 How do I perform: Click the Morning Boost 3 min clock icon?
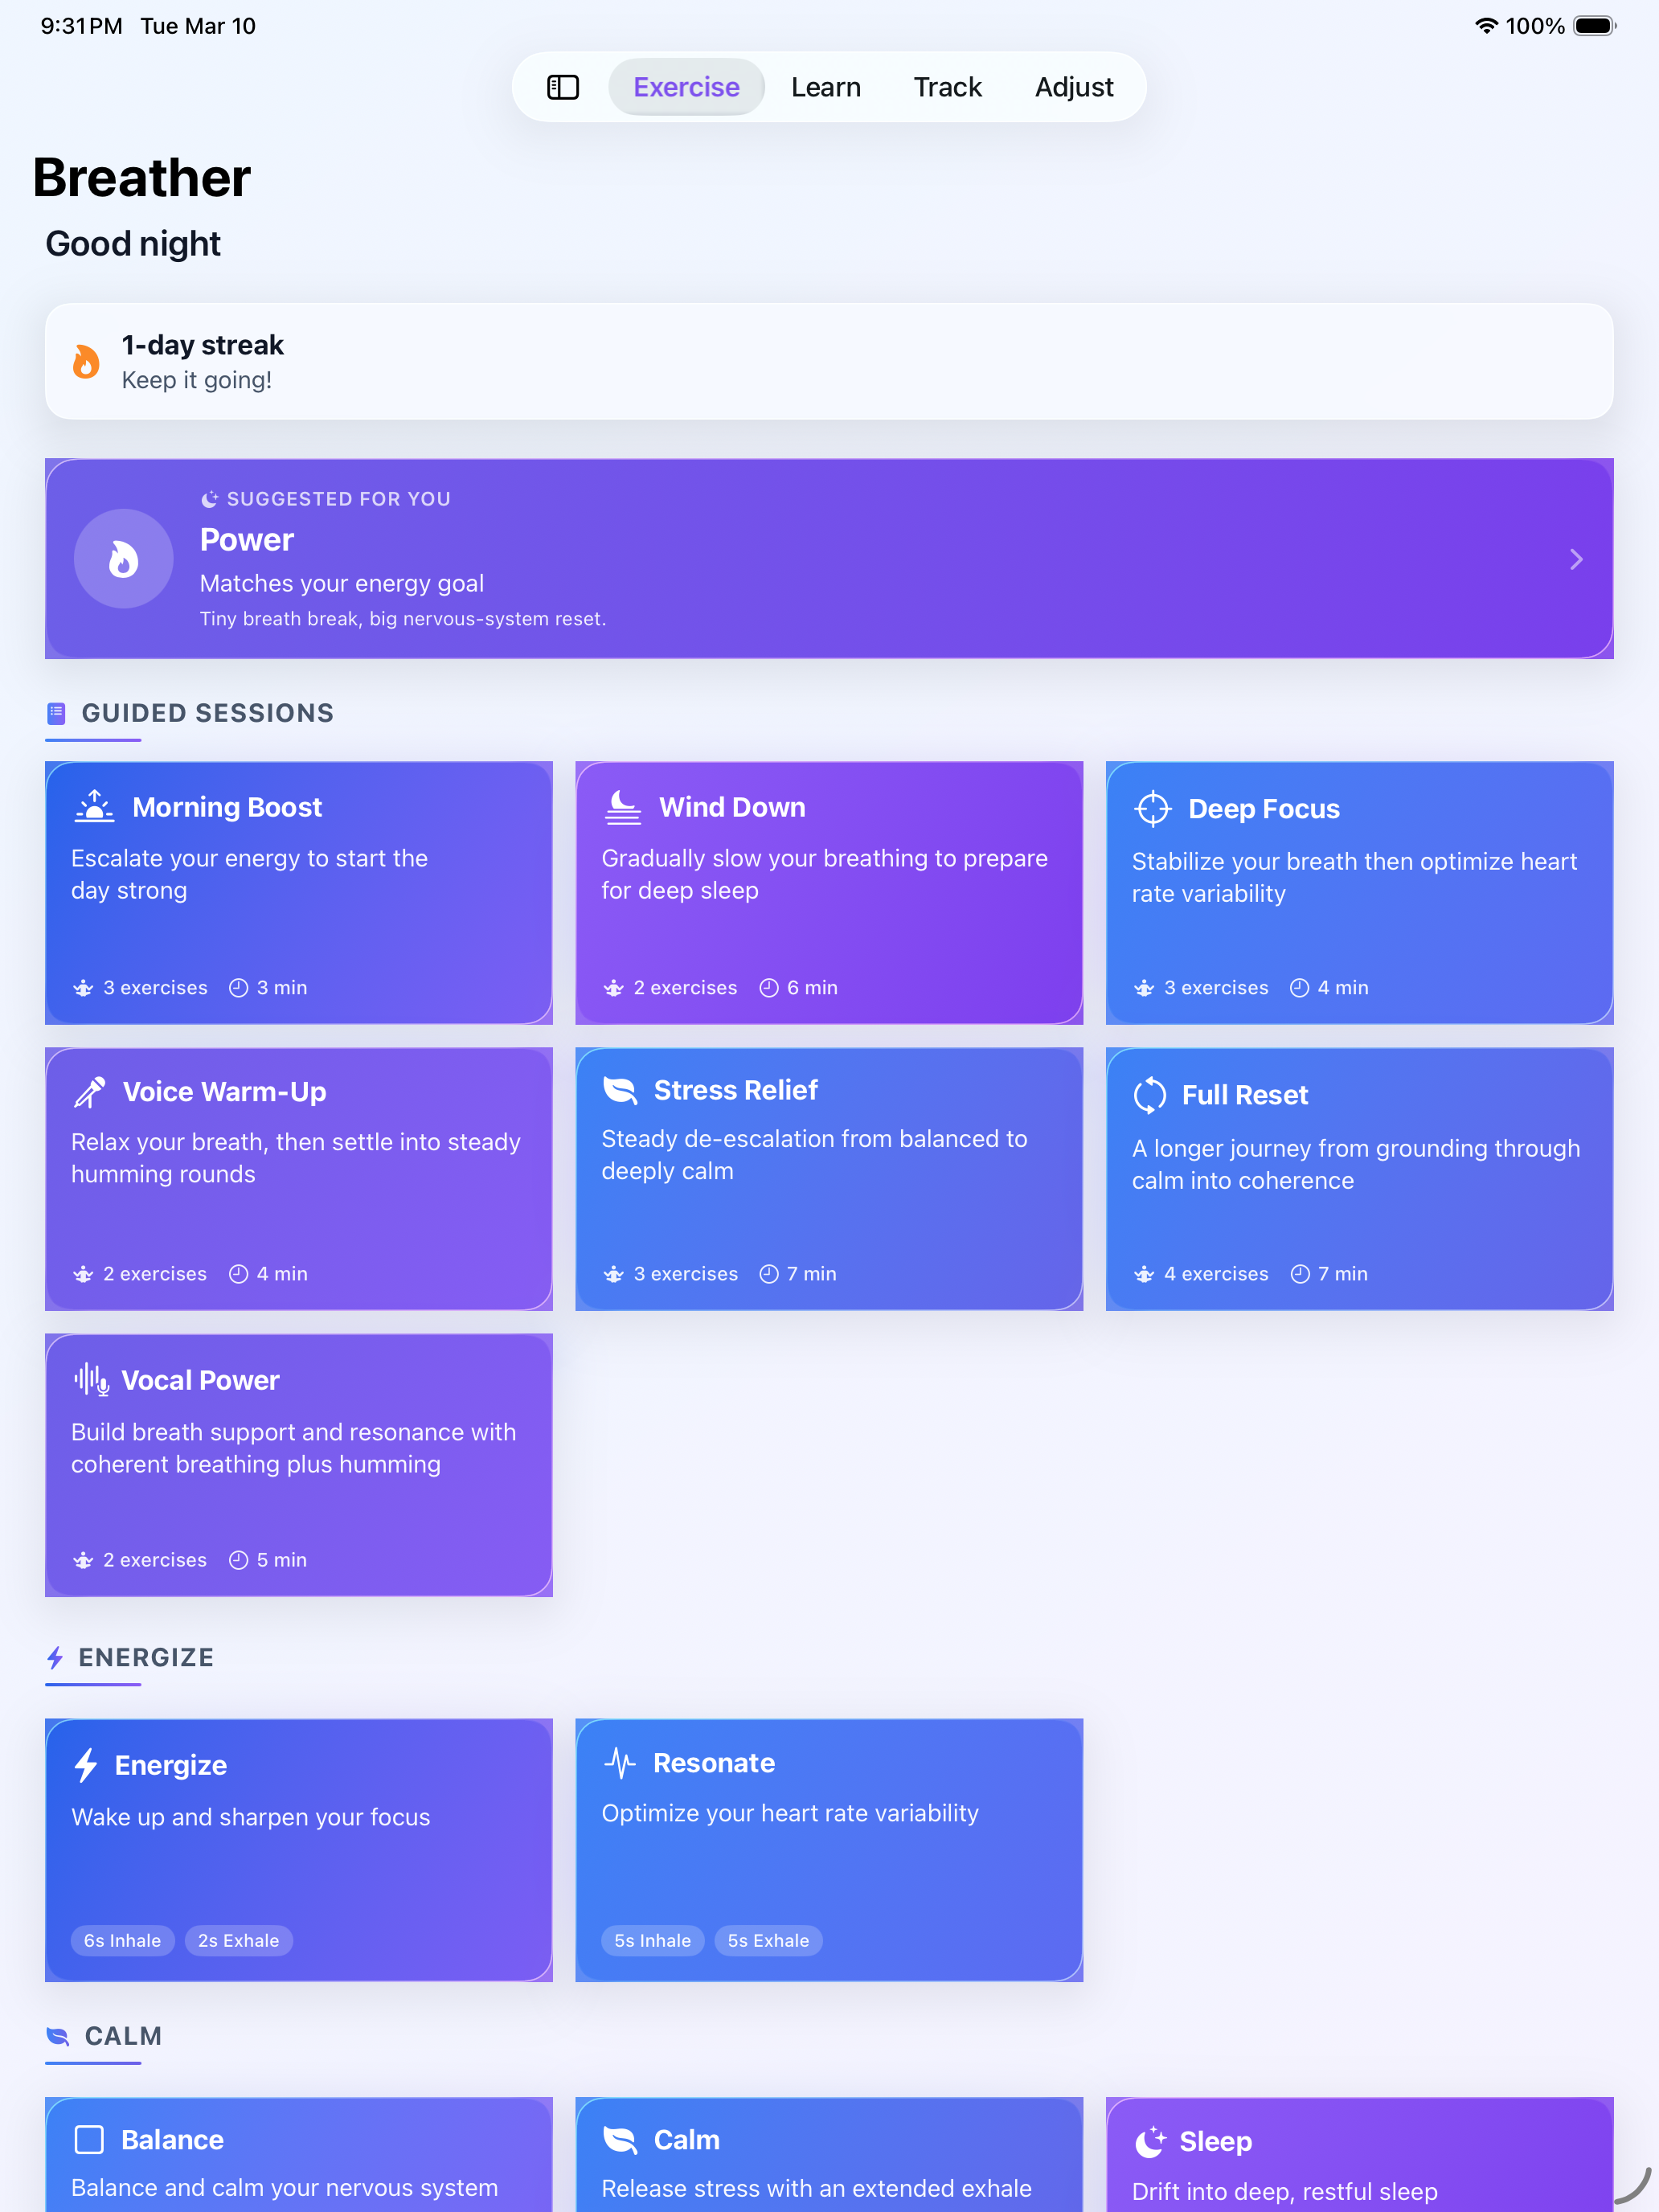click(x=238, y=988)
